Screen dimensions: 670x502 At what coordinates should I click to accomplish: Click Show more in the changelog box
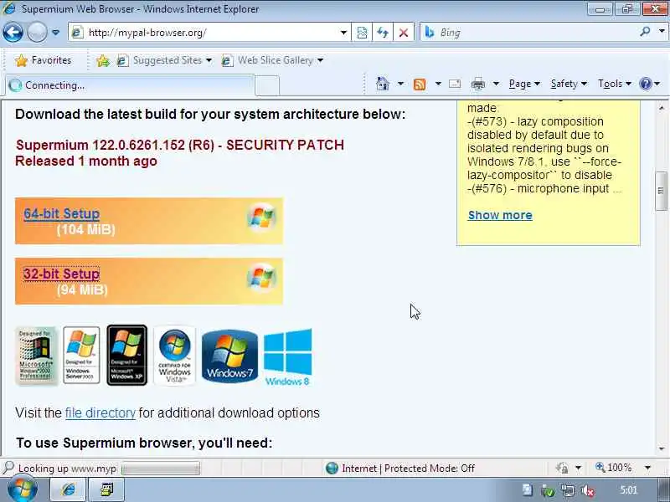(500, 215)
